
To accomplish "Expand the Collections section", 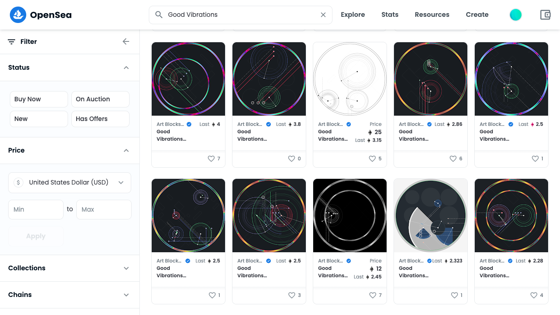I will [x=70, y=268].
